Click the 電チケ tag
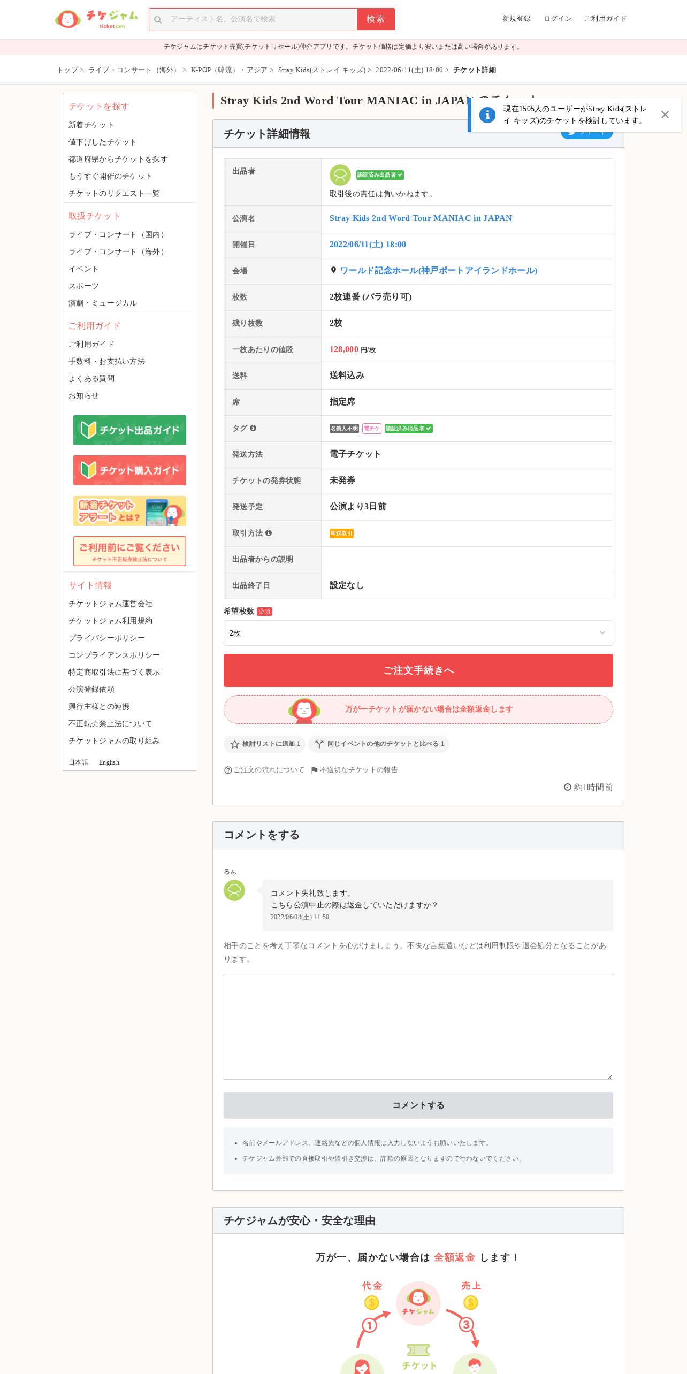This screenshot has height=1374, width=687. [x=371, y=429]
